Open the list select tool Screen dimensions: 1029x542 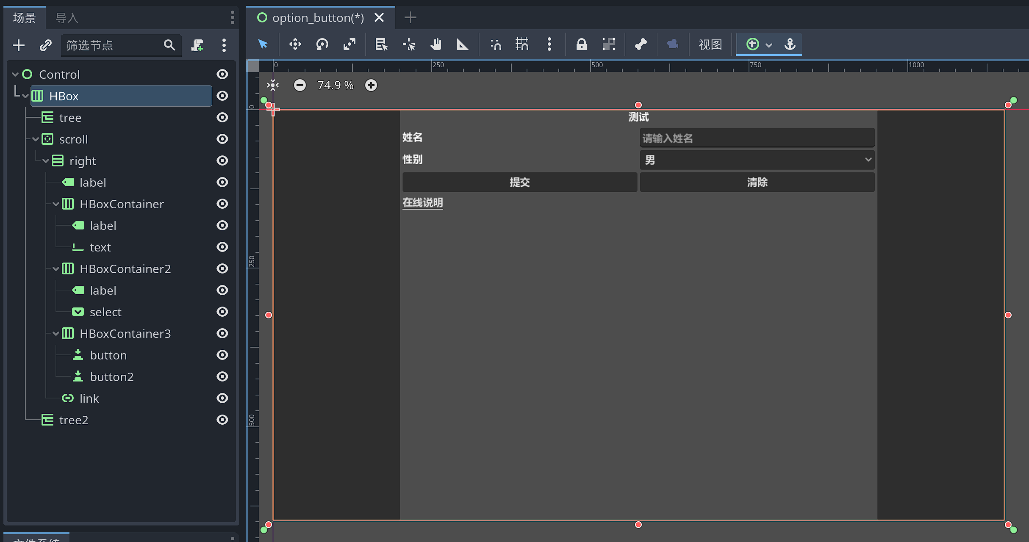(381, 44)
